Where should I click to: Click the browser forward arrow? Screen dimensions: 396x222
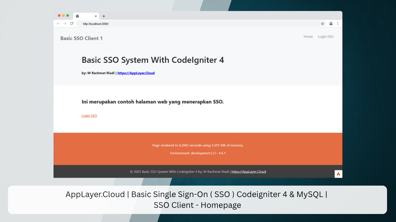point(65,24)
